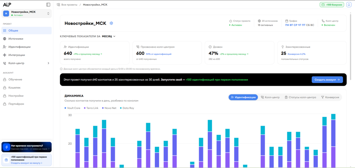Click the lightning icon in the promo card

pyautogui.click(x=6, y=147)
